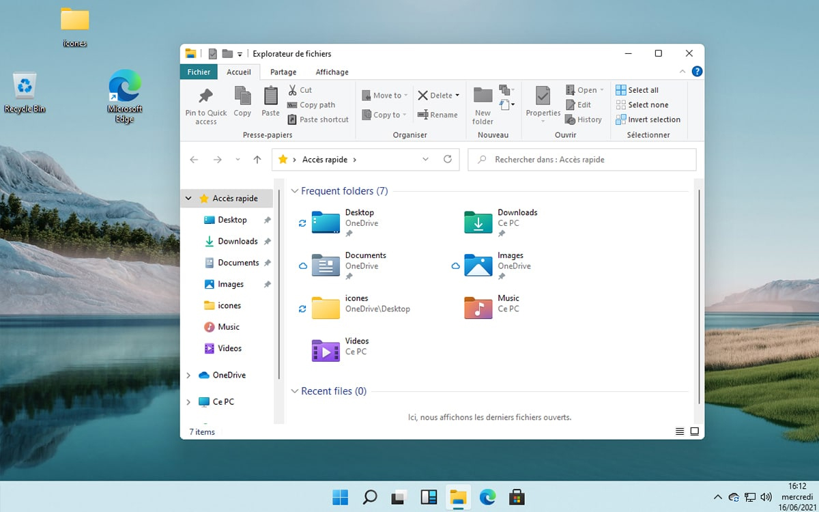
Task: Click the Rename ribbon button
Action: [437, 115]
